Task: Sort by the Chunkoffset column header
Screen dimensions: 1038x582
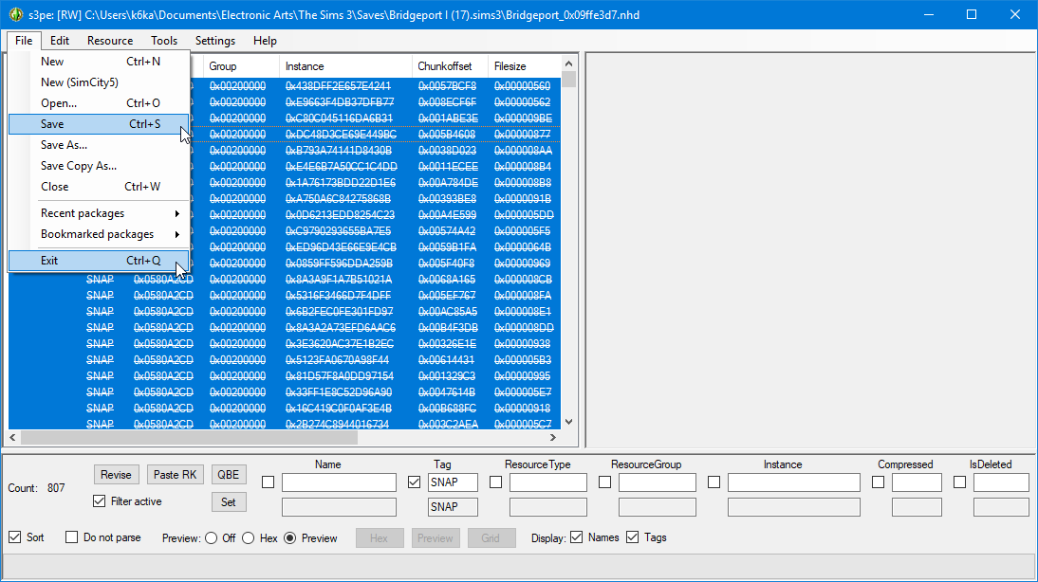Action: pyautogui.click(x=450, y=66)
